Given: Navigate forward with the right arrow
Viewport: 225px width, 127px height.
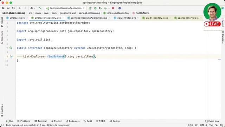Looking at the screenshot, I should (x=25, y=8).
